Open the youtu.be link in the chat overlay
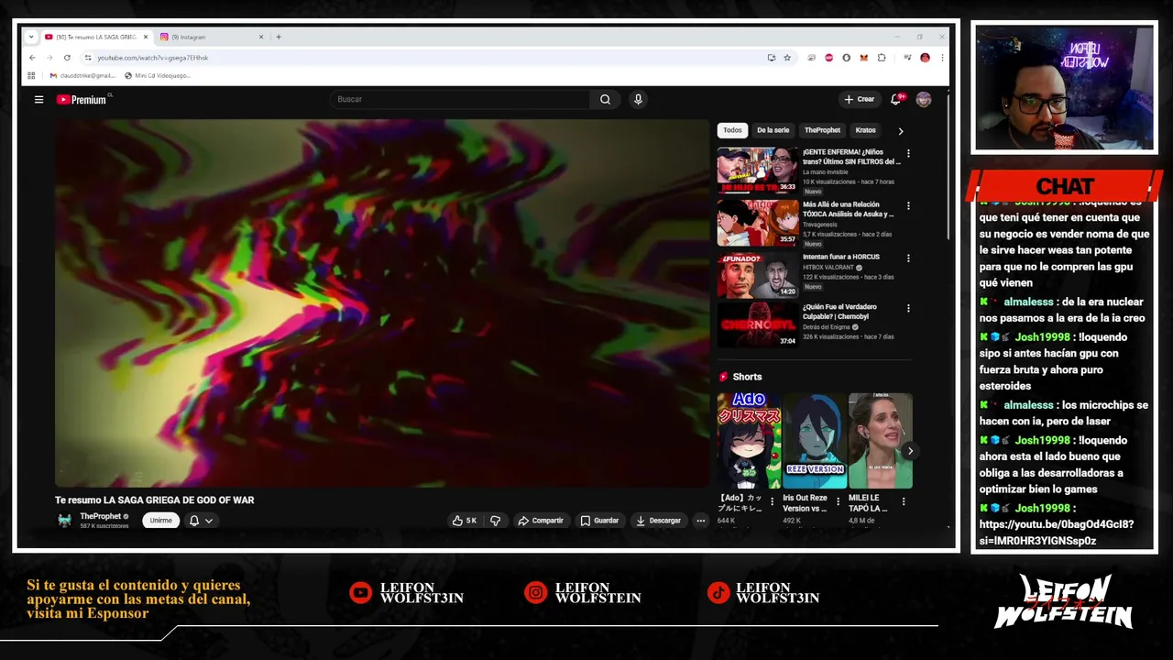Screen dimensions: 1173x660 tap(1057, 533)
